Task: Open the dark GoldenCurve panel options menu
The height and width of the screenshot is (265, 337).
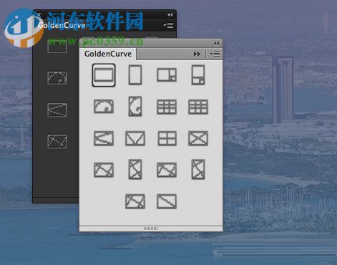Action: click(x=168, y=25)
